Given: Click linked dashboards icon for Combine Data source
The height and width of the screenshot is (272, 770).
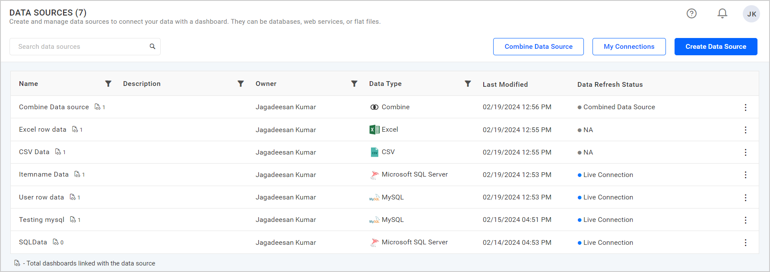Looking at the screenshot, I should pyautogui.click(x=98, y=107).
